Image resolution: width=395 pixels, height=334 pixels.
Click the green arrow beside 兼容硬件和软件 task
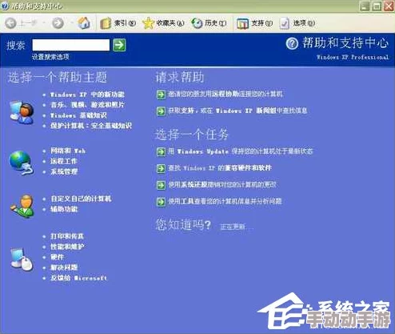pyautogui.click(x=161, y=168)
